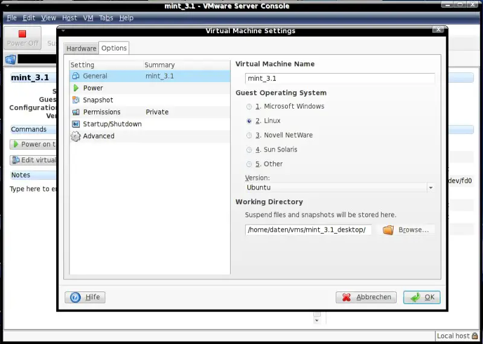Select the Permissions settings row
The height and width of the screenshot is (344, 483).
[x=150, y=112]
